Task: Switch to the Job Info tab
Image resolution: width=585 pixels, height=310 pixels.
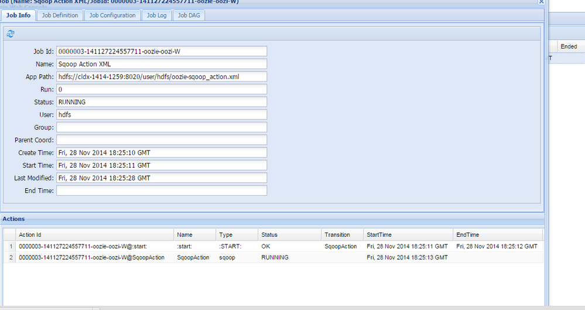Action: [x=18, y=15]
